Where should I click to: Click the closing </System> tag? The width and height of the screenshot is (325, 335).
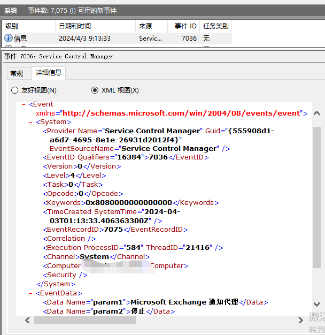tap(56, 284)
